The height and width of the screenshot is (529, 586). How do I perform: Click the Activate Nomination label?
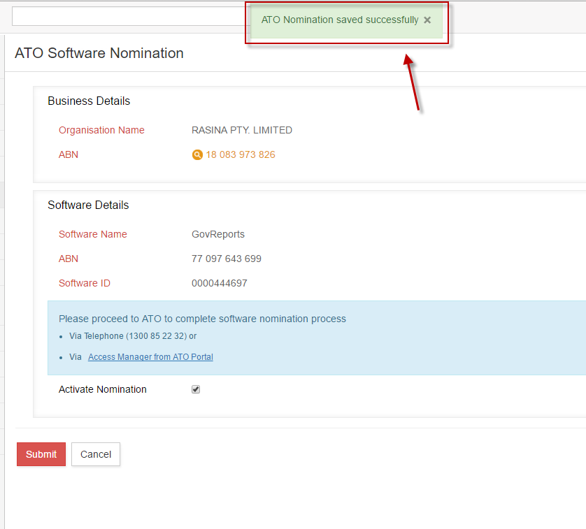(x=103, y=389)
